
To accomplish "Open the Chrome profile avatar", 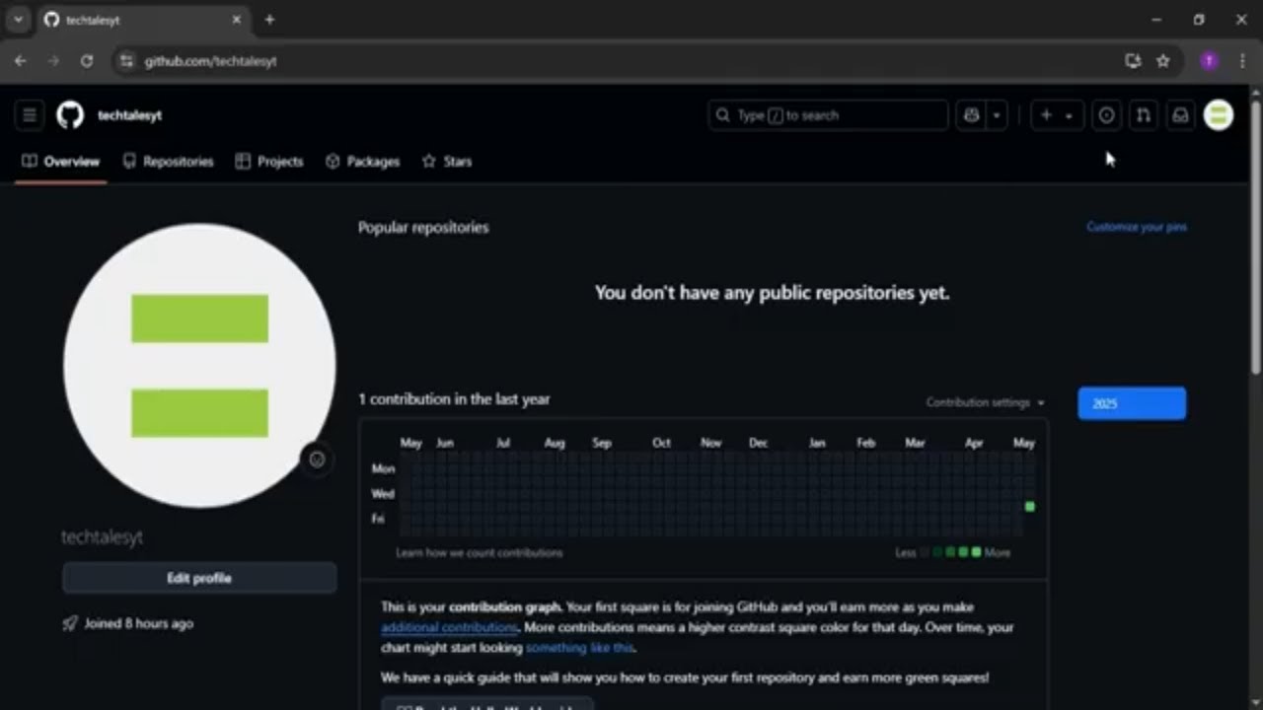I will tap(1209, 61).
